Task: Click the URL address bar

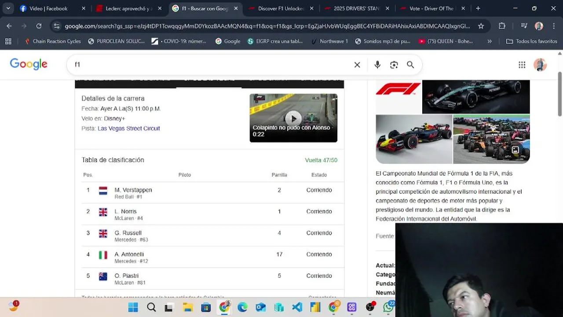Action: pos(267,26)
